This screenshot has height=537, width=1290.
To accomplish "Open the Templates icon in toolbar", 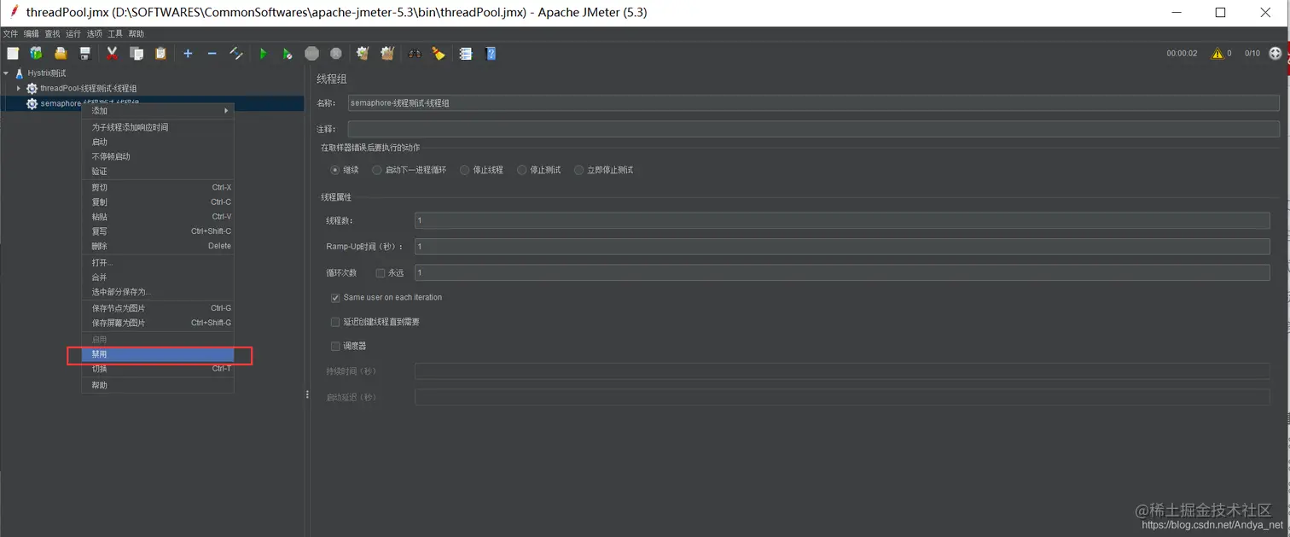I will point(37,53).
